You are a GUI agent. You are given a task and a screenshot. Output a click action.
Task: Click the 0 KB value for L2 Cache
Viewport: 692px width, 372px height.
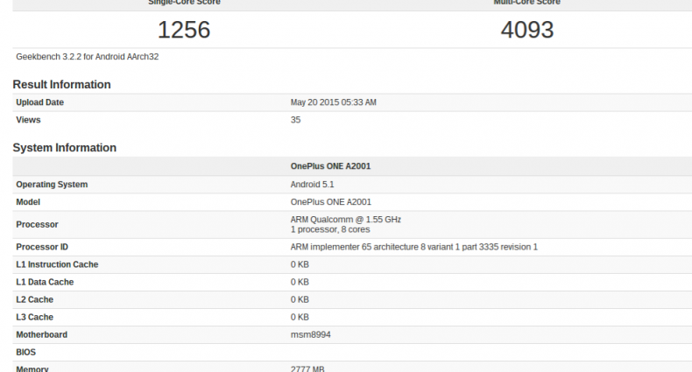tap(300, 299)
